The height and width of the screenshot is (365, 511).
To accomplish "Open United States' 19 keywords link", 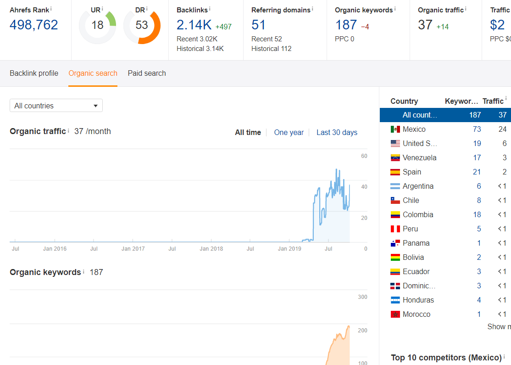I will point(477,143).
